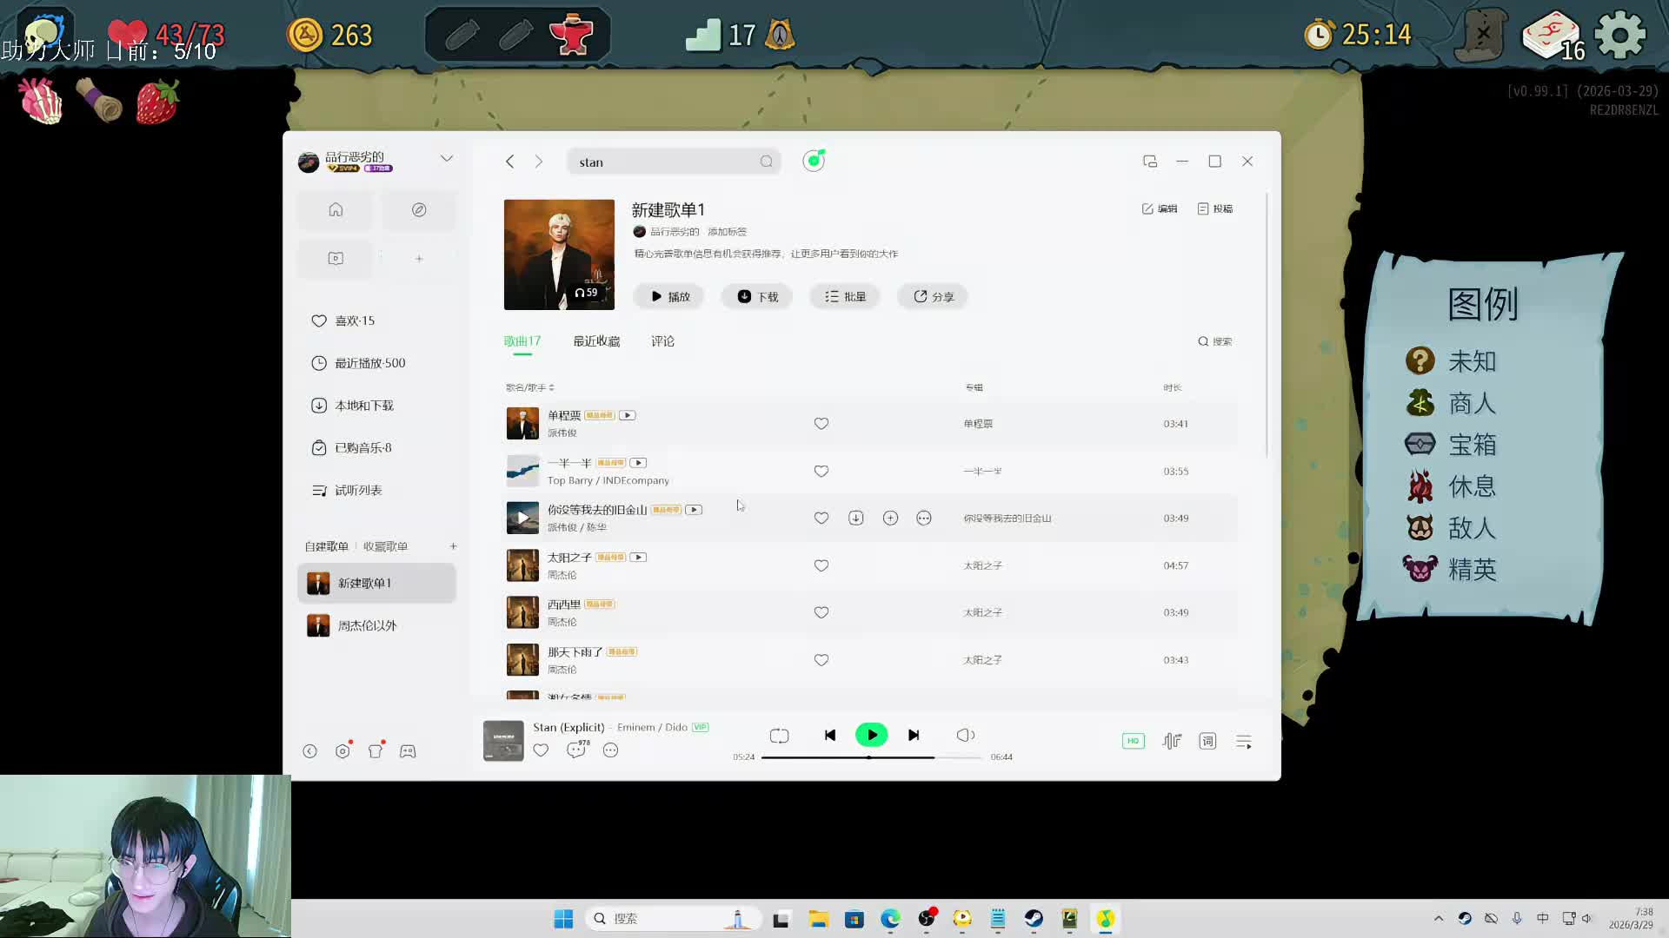This screenshot has width=1669, height=938.
Task: Show hidden icons in the system tray
Action: pos(1439,918)
